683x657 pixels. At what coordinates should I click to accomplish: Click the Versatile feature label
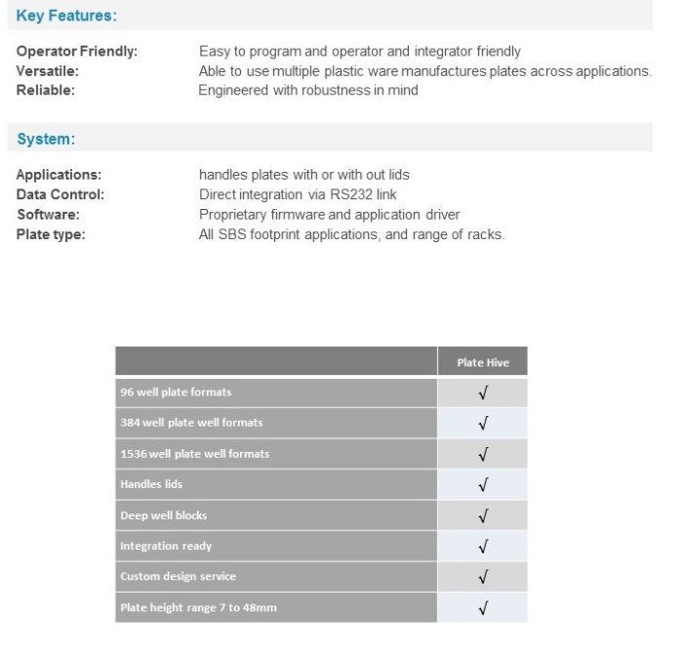point(47,71)
